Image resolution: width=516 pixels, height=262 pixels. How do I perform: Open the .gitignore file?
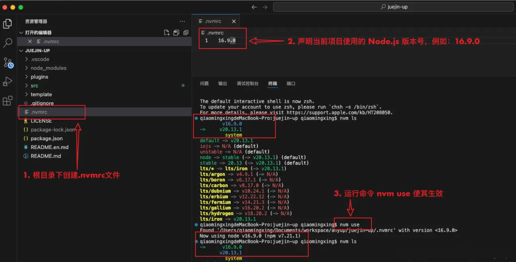[x=104, y=103]
